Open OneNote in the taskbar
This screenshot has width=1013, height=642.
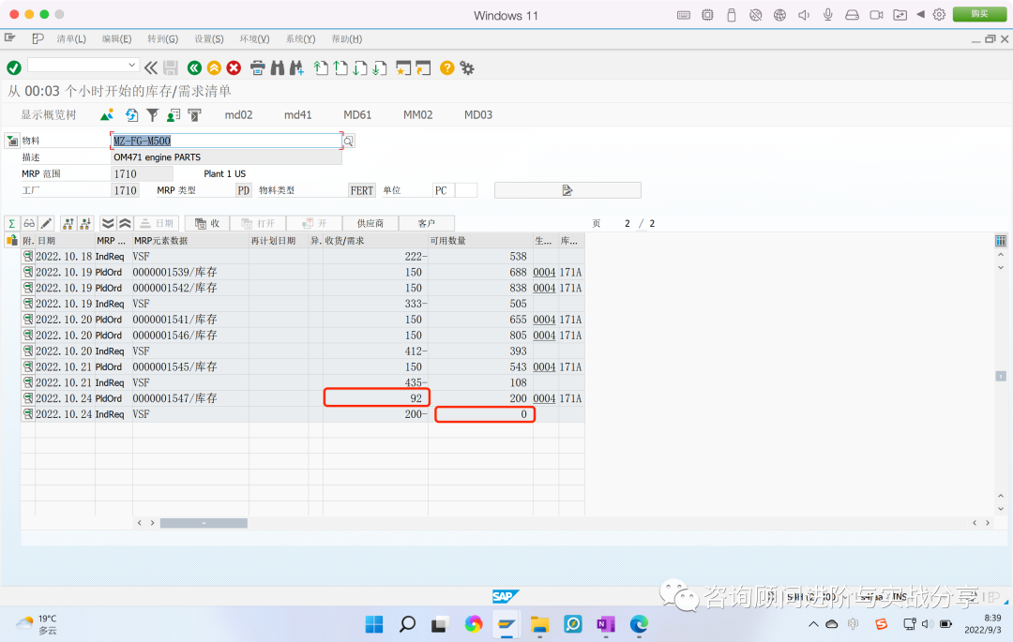pyautogui.click(x=605, y=624)
